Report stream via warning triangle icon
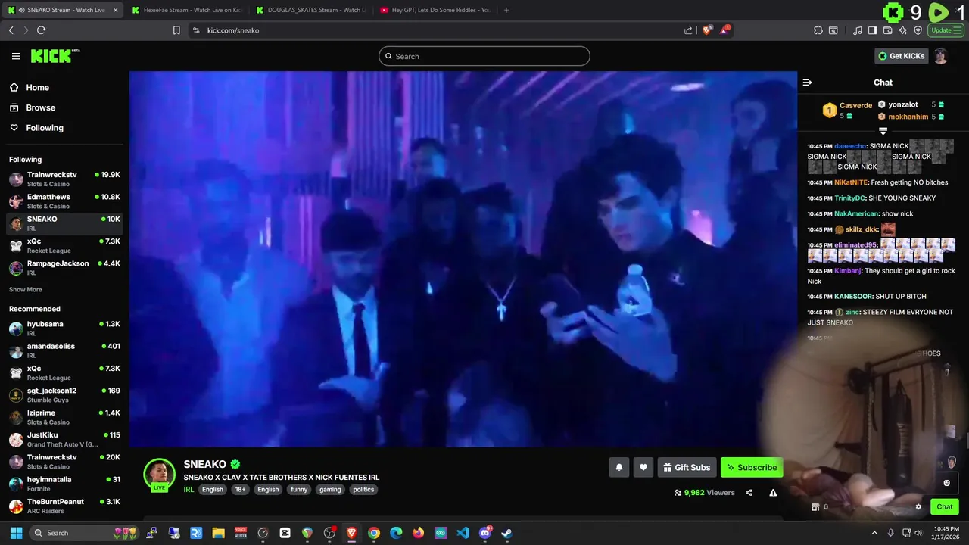Viewport: 969px width, 545px height. [773, 493]
